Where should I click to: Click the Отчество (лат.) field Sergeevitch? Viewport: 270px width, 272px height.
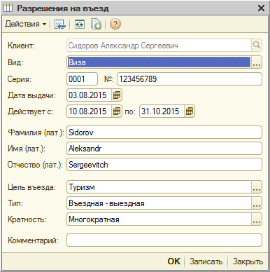pos(164,165)
